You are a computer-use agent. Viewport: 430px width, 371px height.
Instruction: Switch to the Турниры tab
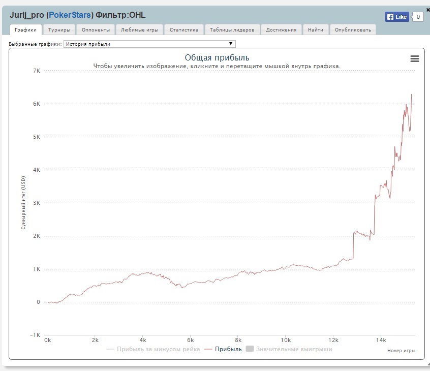(59, 30)
